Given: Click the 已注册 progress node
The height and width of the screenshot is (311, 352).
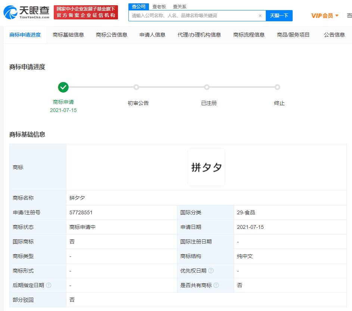Looking at the screenshot, I should 207,87.
